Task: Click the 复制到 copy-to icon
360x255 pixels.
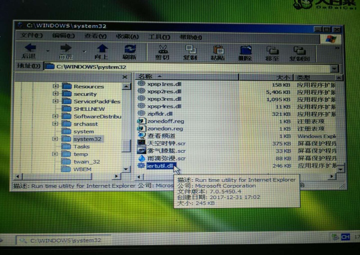Action: point(299,50)
